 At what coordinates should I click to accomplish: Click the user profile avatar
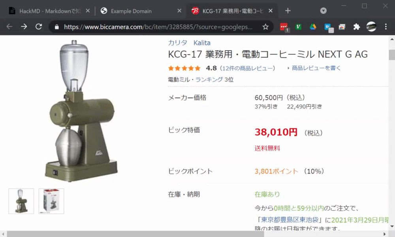coord(371,27)
